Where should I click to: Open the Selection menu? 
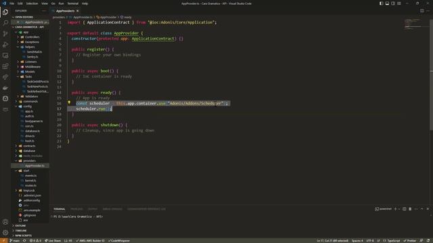click(x=32, y=3)
